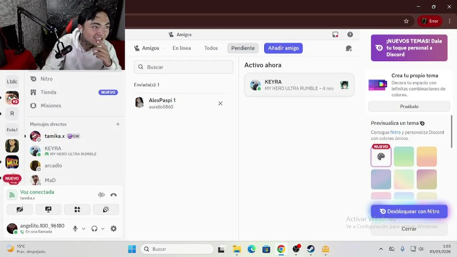Viewport: 457px width, 257px height.
Task: Select the purple-olive gradient theme swatch
Action: point(427,179)
